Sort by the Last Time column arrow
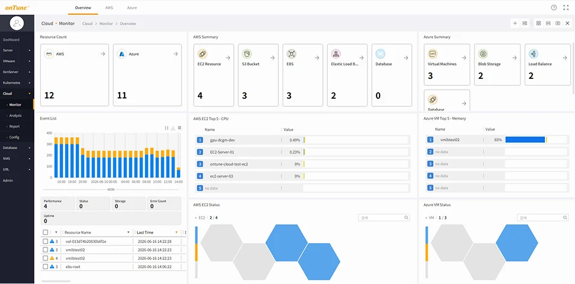The image size is (575, 284). pyautogui.click(x=176, y=232)
